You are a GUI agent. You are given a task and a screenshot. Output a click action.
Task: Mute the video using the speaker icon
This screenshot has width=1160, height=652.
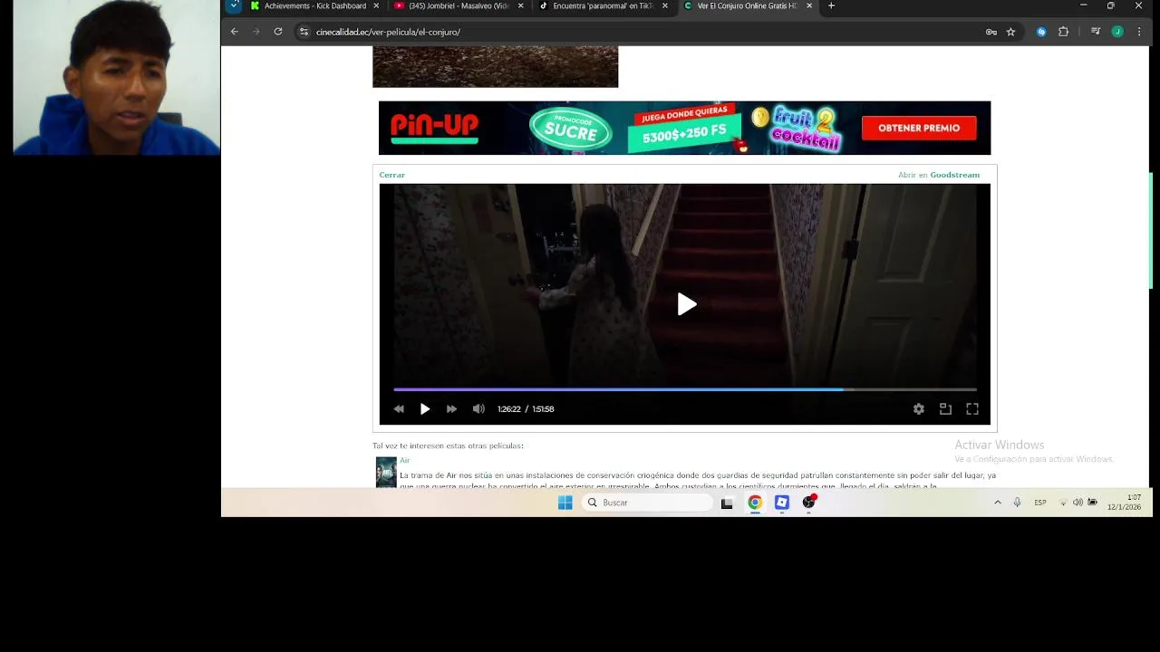point(478,409)
